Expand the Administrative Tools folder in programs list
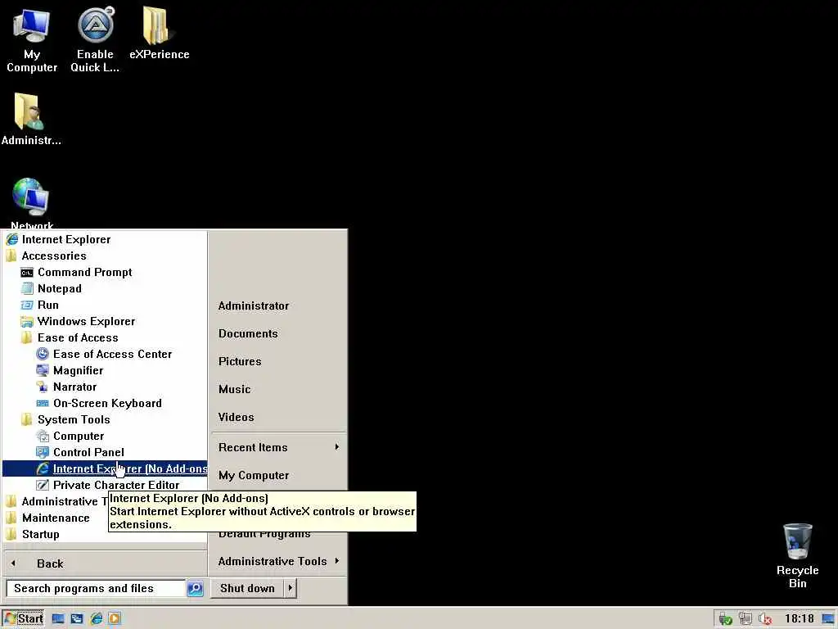Viewport: 838px width, 629px height. pyautogui.click(x=56, y=502)
